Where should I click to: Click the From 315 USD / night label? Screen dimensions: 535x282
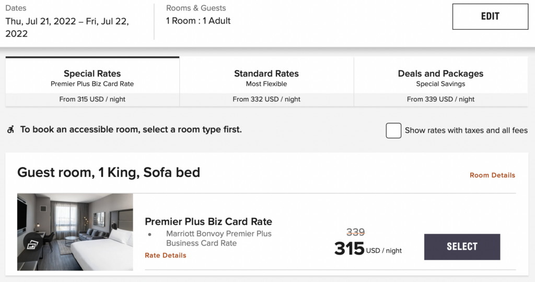92,99
